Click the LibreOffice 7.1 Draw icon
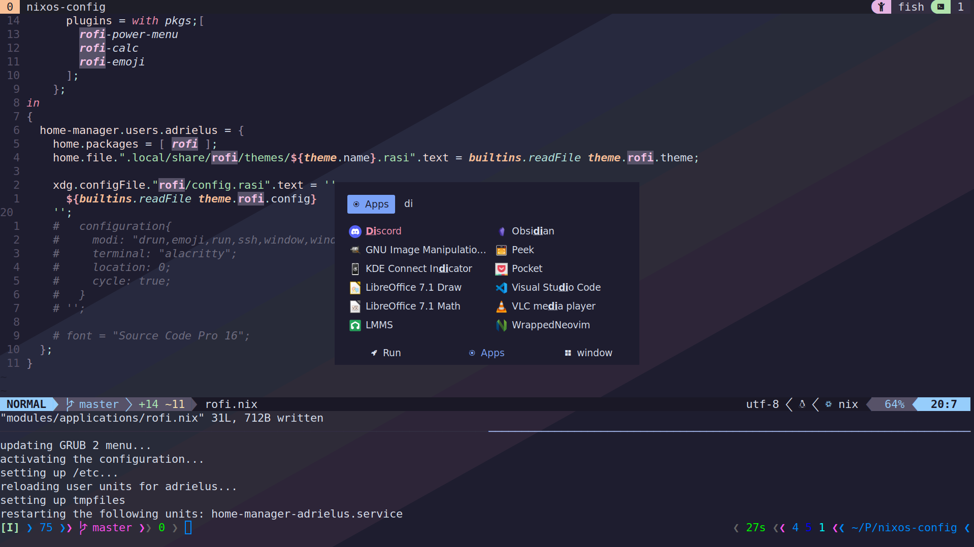Screen dimensions: 974x547 click(355, 288)
